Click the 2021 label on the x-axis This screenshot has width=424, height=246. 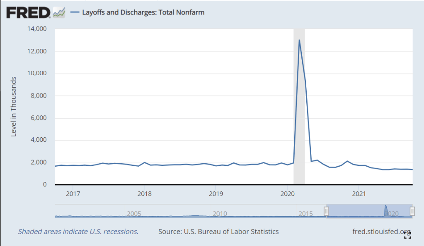pos(358,193)
